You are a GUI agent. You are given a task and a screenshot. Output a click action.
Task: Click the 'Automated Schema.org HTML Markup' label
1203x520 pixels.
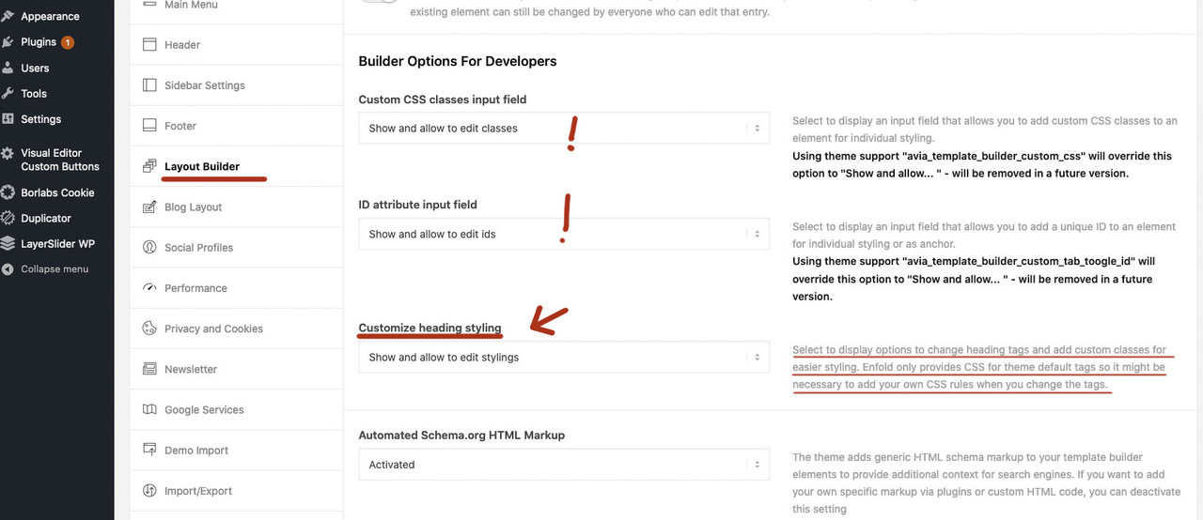[461, 435]
